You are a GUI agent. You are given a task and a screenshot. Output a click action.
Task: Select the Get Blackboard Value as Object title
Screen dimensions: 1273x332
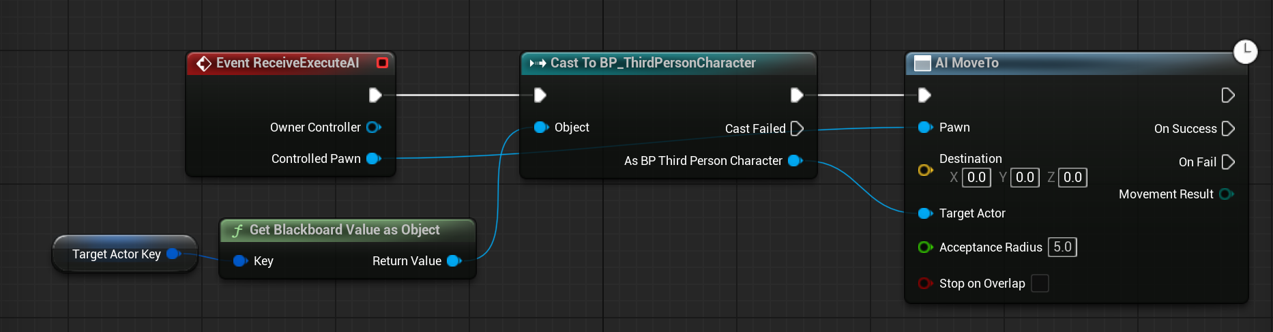(345, 230)
